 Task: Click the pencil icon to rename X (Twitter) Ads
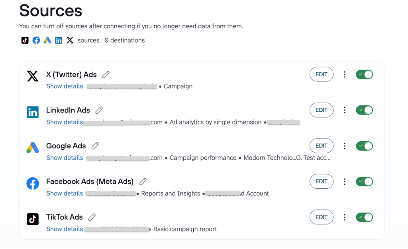[x=106, y=74]
